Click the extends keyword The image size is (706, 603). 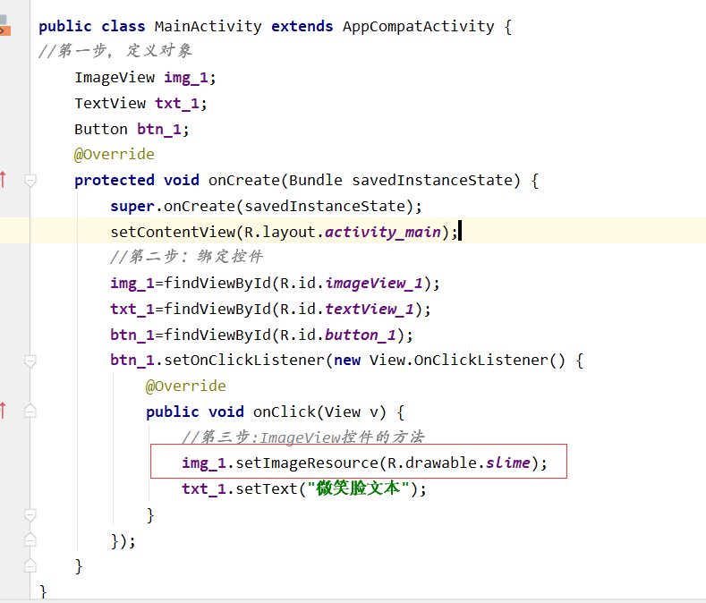tap(302, 26)
